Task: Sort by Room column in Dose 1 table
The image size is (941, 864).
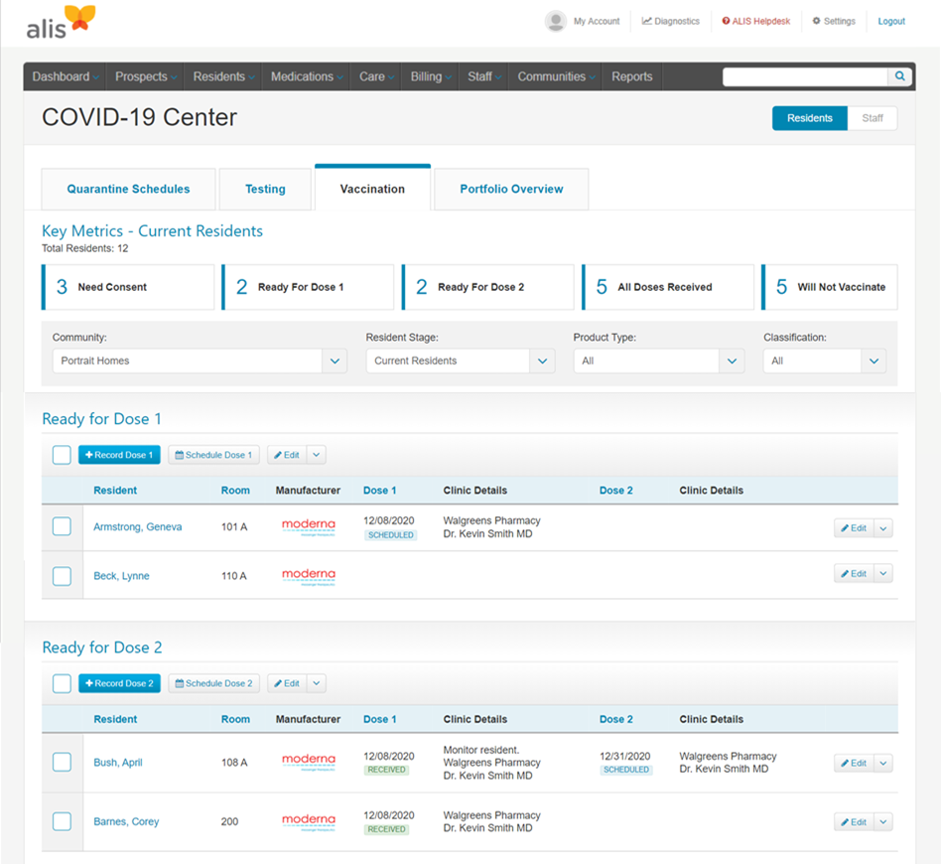Action: 235,491
